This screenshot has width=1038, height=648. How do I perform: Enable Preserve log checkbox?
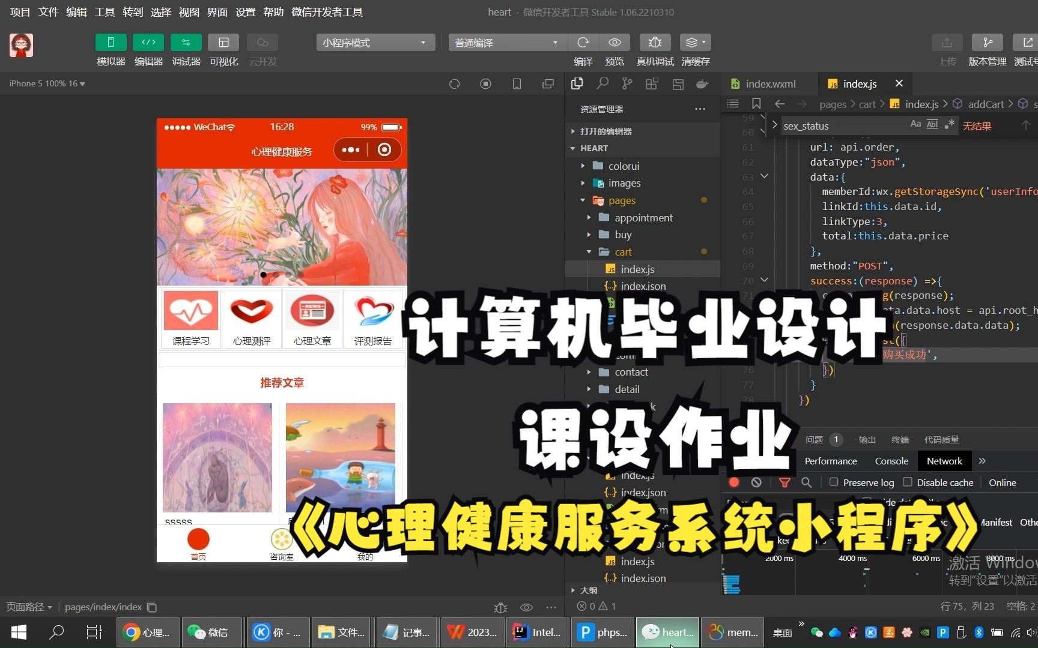pos(834,482)
